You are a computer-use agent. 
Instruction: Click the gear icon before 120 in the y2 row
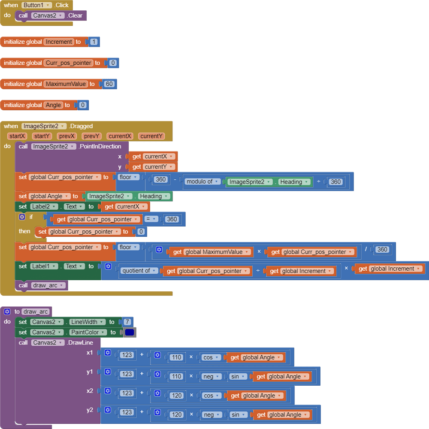(x=157, y=412)
